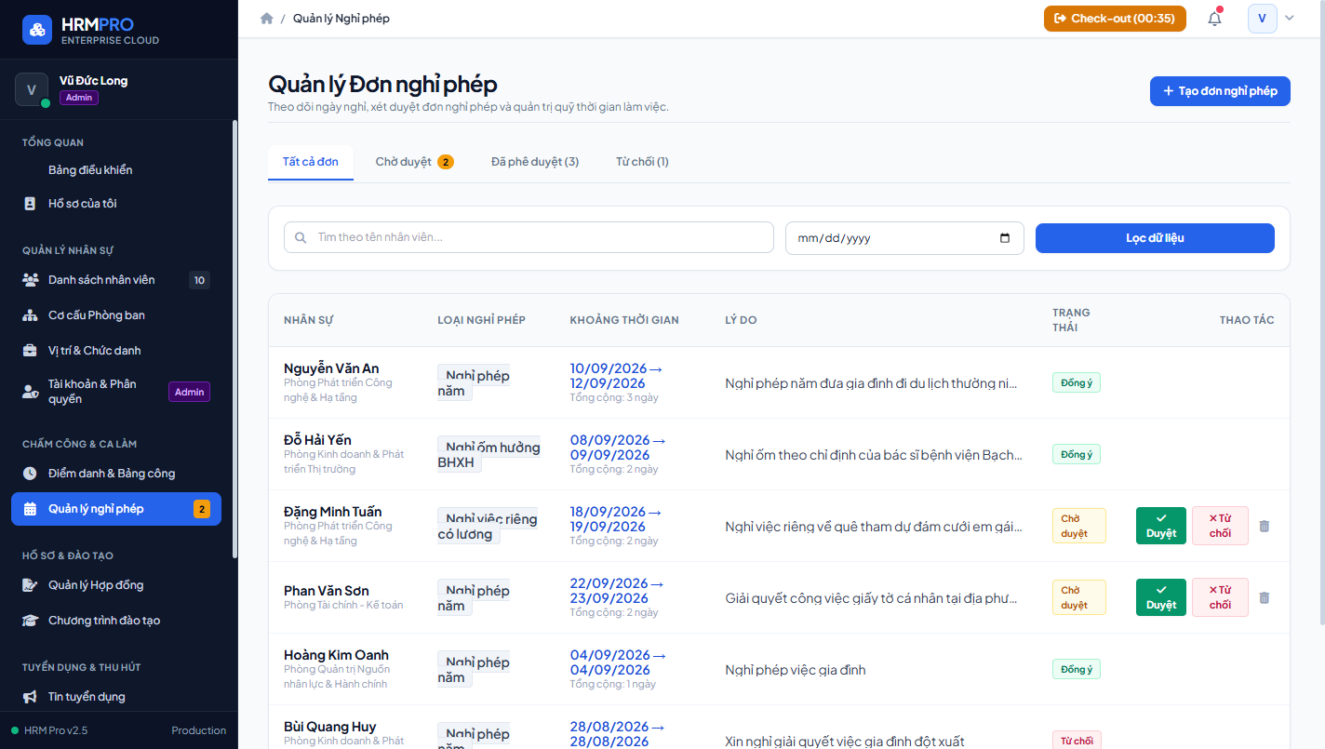Viewport: 1325px width, 749px height.
Task: Open Tài khoản & Phân quyền
Action: [x=116, y=392]
